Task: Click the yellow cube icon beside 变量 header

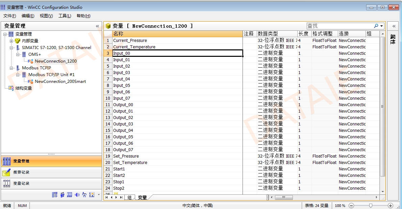Action: click(x=108, y=26)
